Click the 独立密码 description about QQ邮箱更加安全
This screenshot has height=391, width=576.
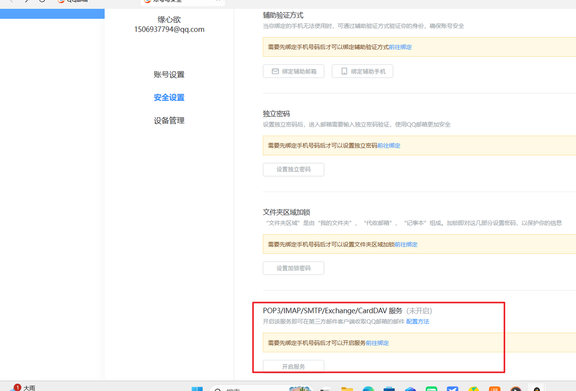pos(356,124)
